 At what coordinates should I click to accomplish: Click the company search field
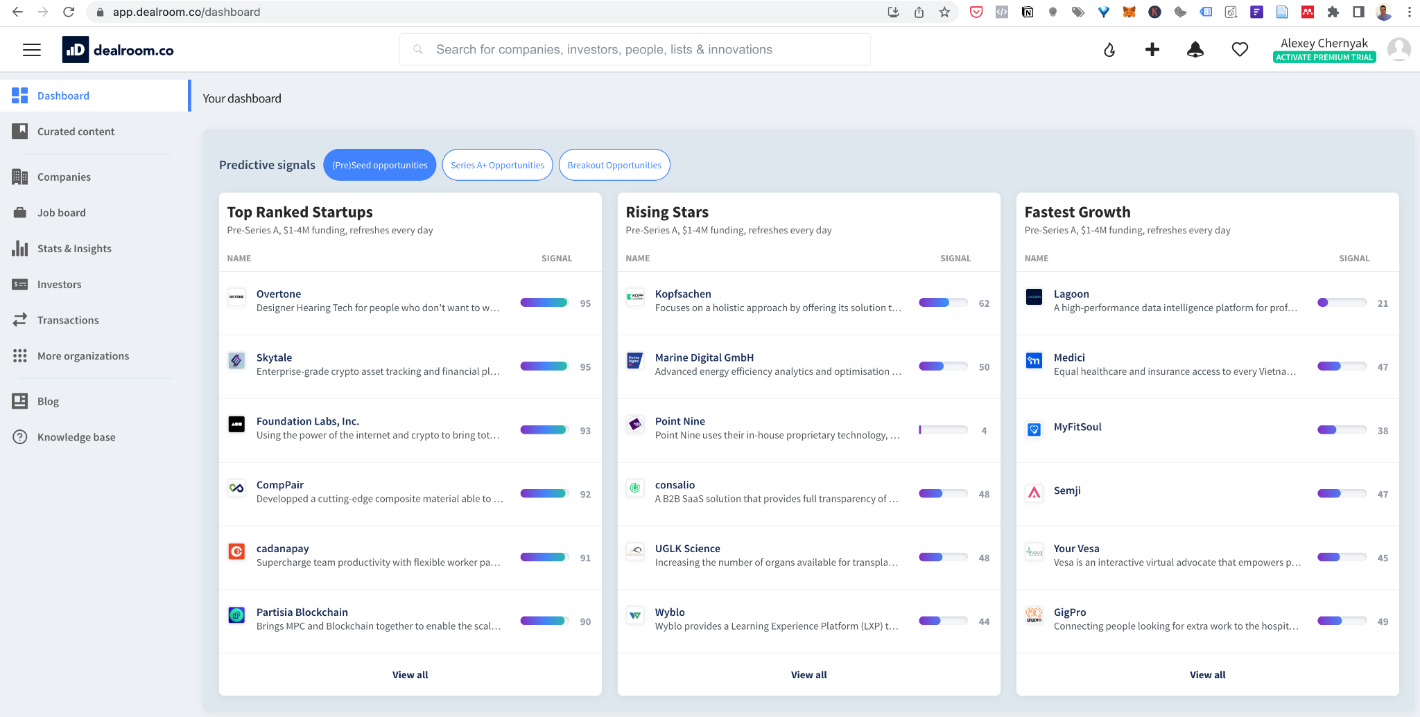click(634, 50)
